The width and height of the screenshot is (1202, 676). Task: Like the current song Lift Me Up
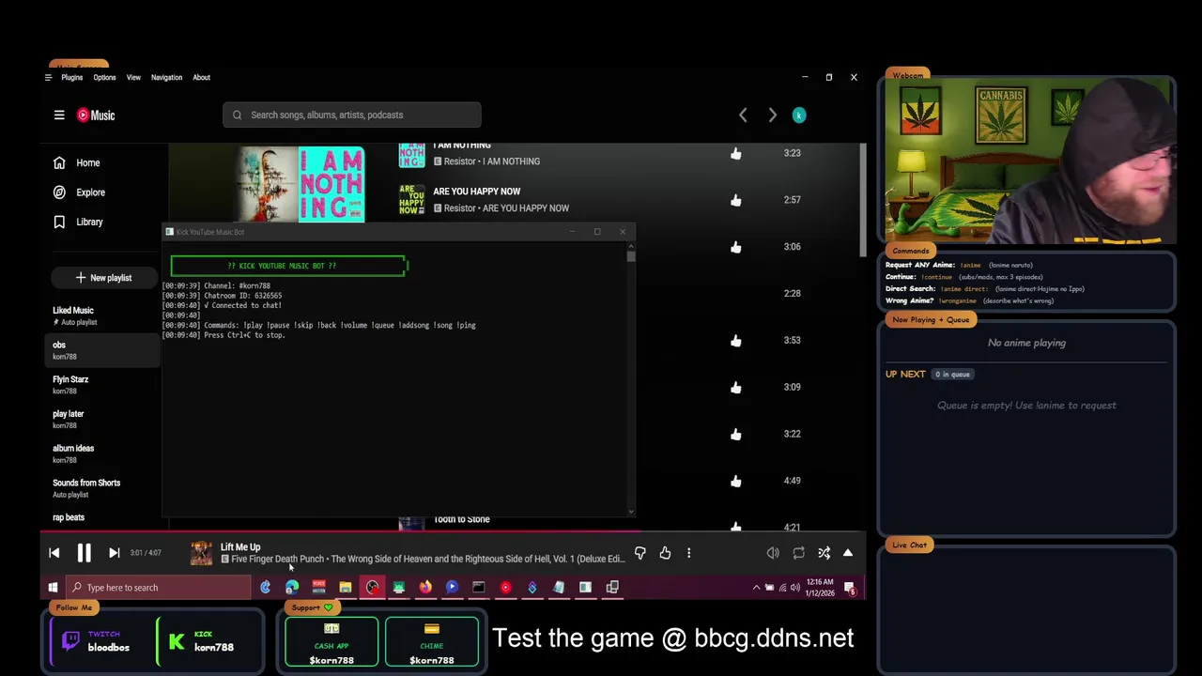click(665, 553)
